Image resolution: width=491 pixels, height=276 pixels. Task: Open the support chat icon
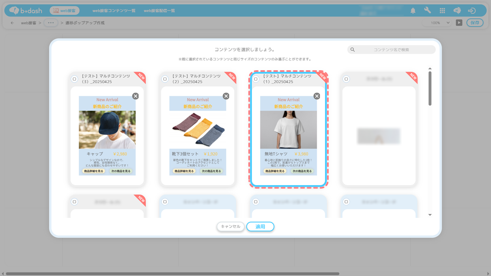coord(457,11)
